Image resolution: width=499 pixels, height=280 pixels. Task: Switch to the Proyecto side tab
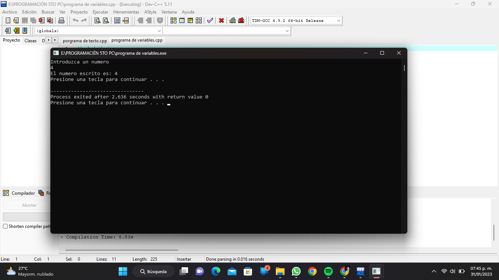click(x=11, y=40)
